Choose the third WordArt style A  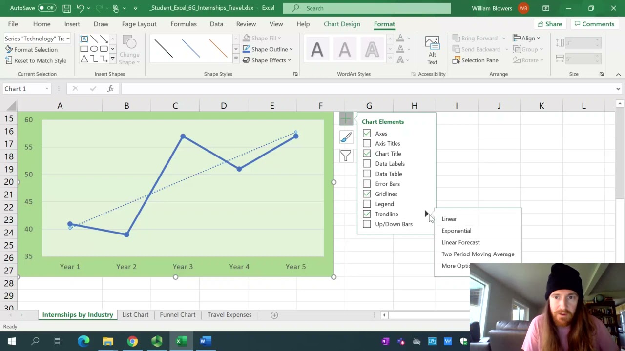[x=372, y=49]
